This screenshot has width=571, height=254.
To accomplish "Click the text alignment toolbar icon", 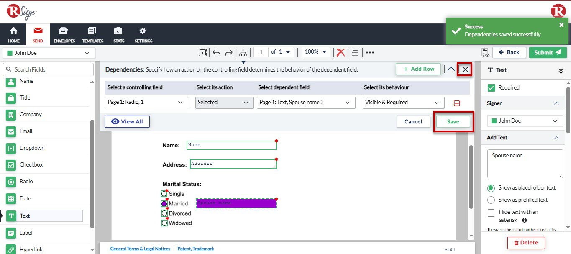I will (x=355, y=52).
